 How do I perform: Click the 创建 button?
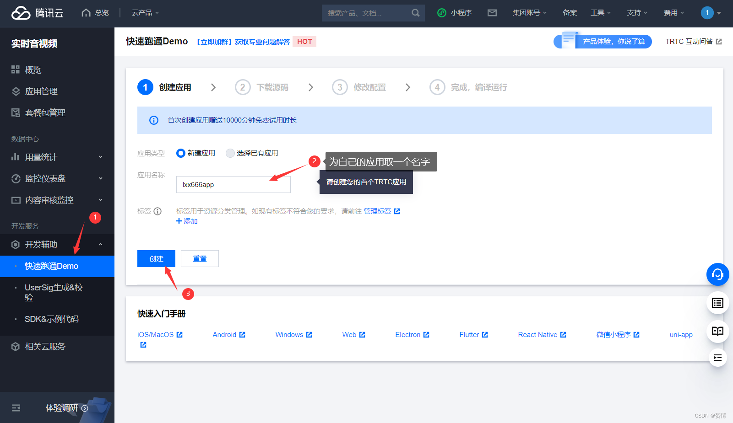point(156,259)
